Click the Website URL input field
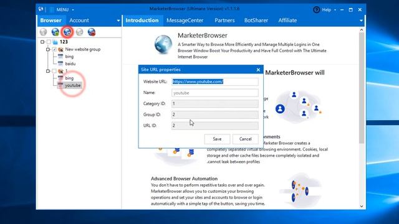This screenshot has height=224, width=399. [215, 82]
